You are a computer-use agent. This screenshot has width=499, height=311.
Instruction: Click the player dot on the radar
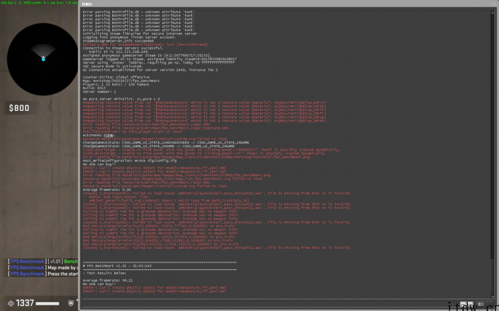43,59
